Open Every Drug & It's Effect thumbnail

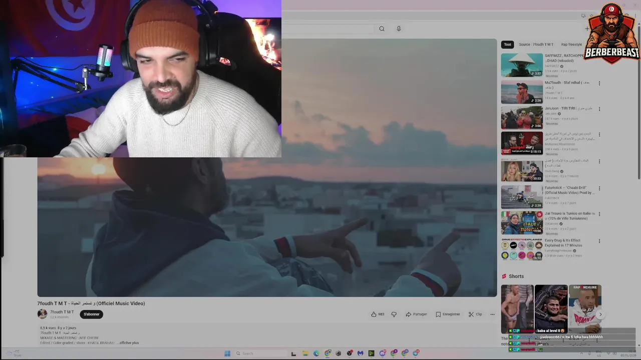tap(522, 249)
